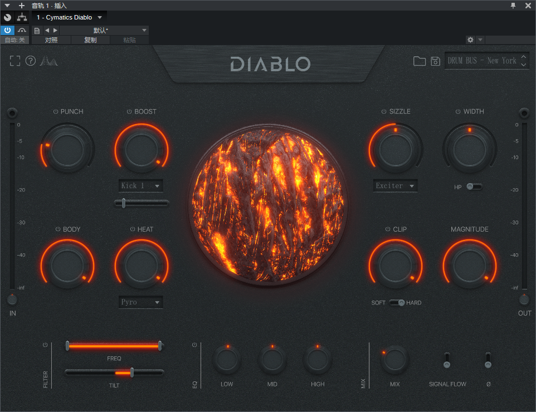Viewport: 536px width, 412px height.
Task: Go to previous host preset arrow
Action: pyautogui.click(x=47, y=31)
